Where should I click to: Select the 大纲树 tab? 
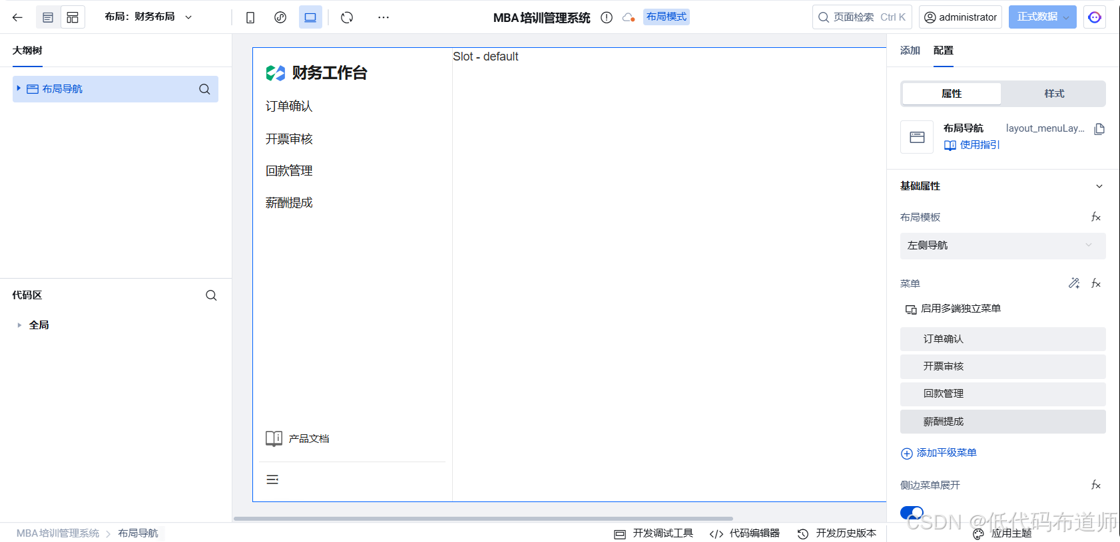click(27, 51)
